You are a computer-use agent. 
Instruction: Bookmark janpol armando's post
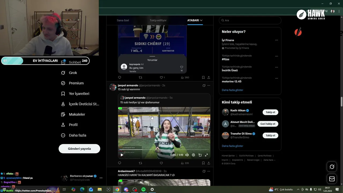203,163
